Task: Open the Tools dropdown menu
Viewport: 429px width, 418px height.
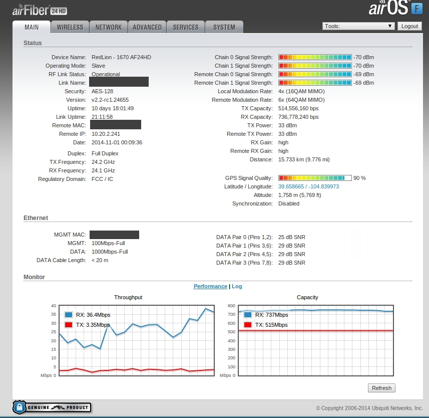Action: [358, 26]
